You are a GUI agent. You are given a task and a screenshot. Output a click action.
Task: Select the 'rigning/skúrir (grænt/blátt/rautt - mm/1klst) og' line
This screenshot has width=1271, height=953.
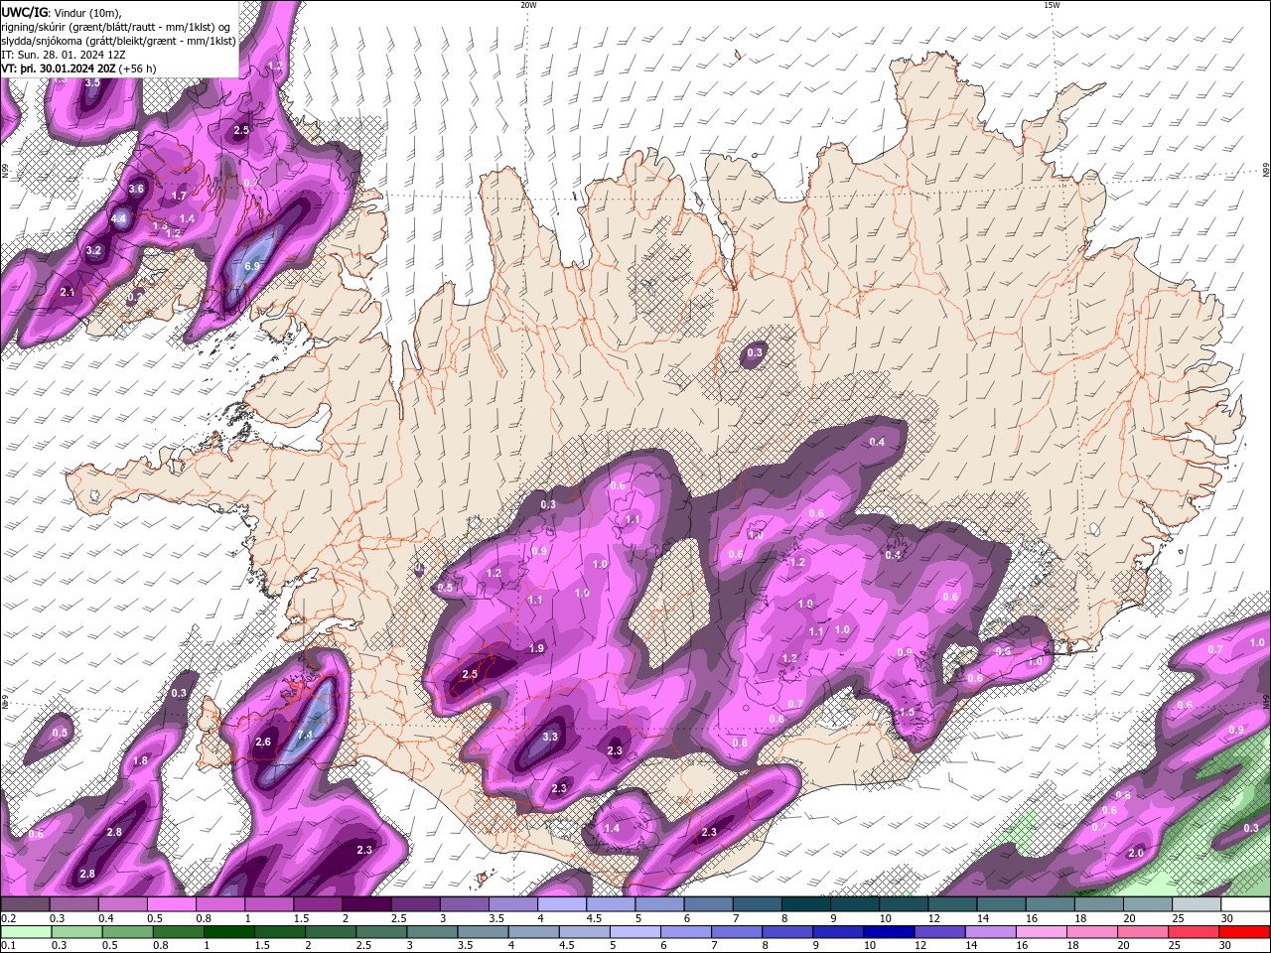point(116,27)
